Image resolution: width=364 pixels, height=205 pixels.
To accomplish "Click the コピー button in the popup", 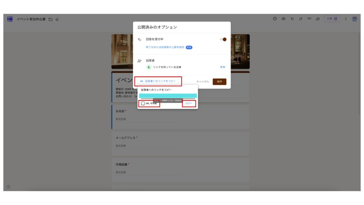I will pos(188,103).
